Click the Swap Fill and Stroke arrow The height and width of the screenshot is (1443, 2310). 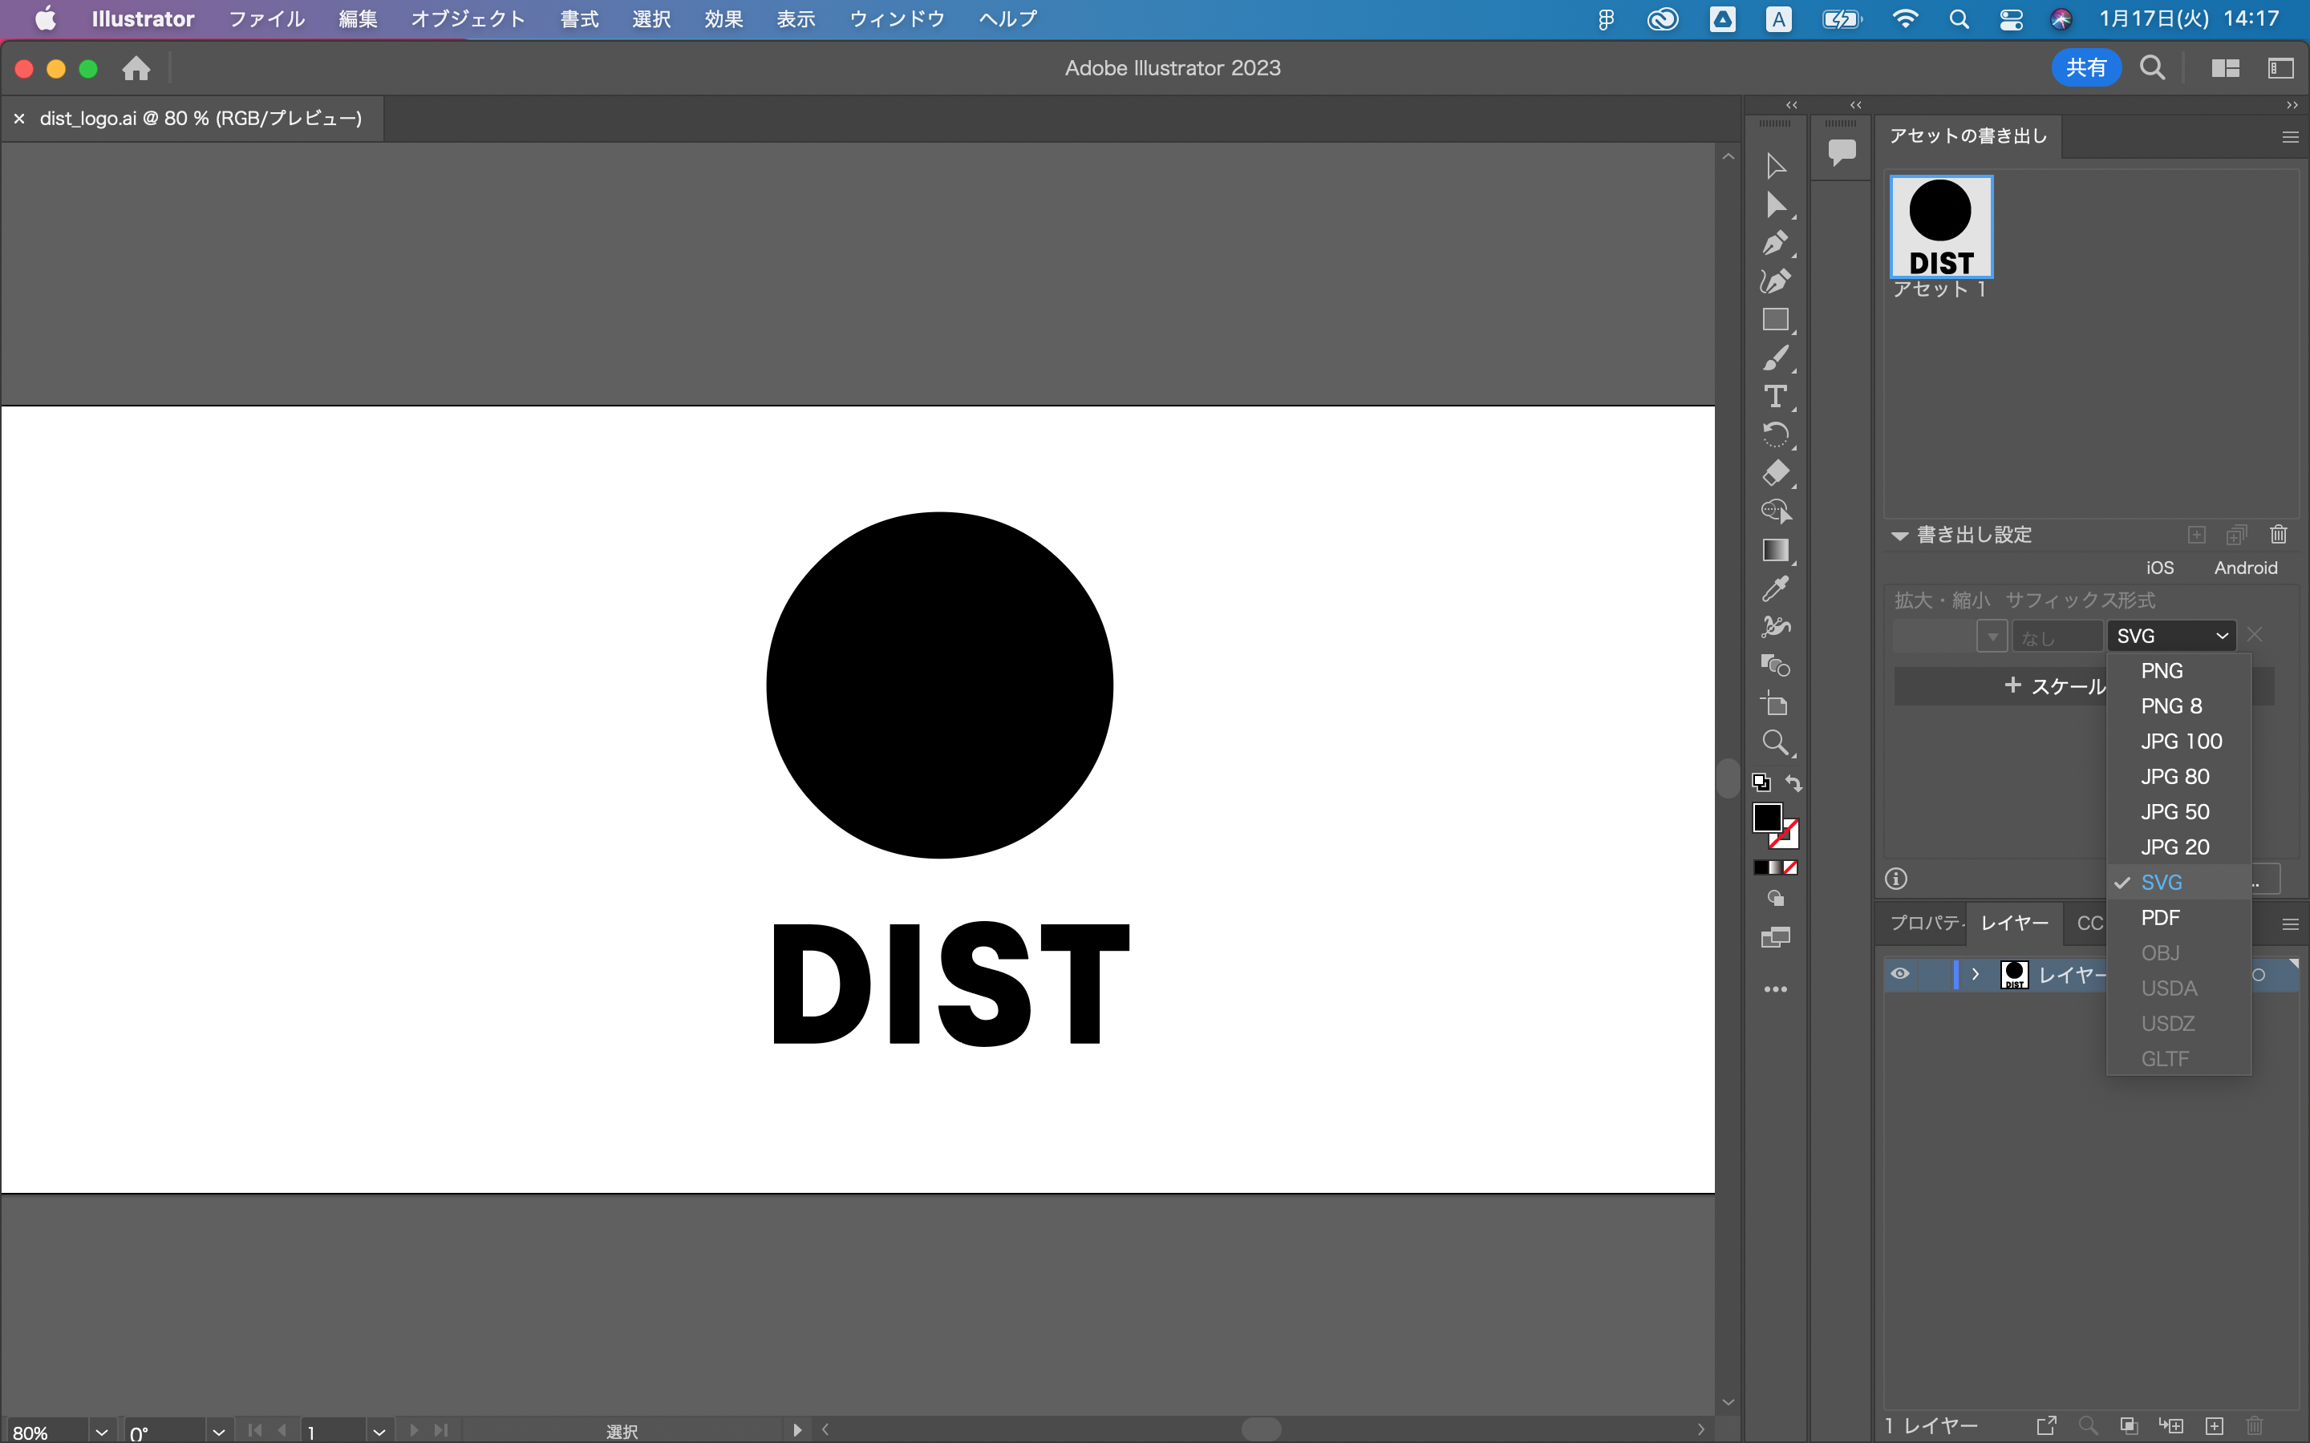tap(1793, 783)
